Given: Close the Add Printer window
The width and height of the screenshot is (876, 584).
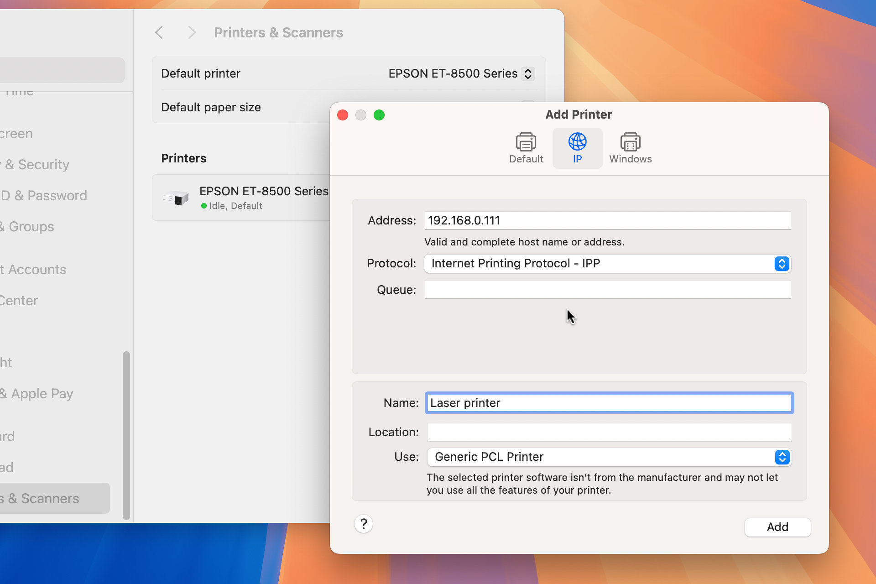Looking at the screenshot, I should pos(343,115).
